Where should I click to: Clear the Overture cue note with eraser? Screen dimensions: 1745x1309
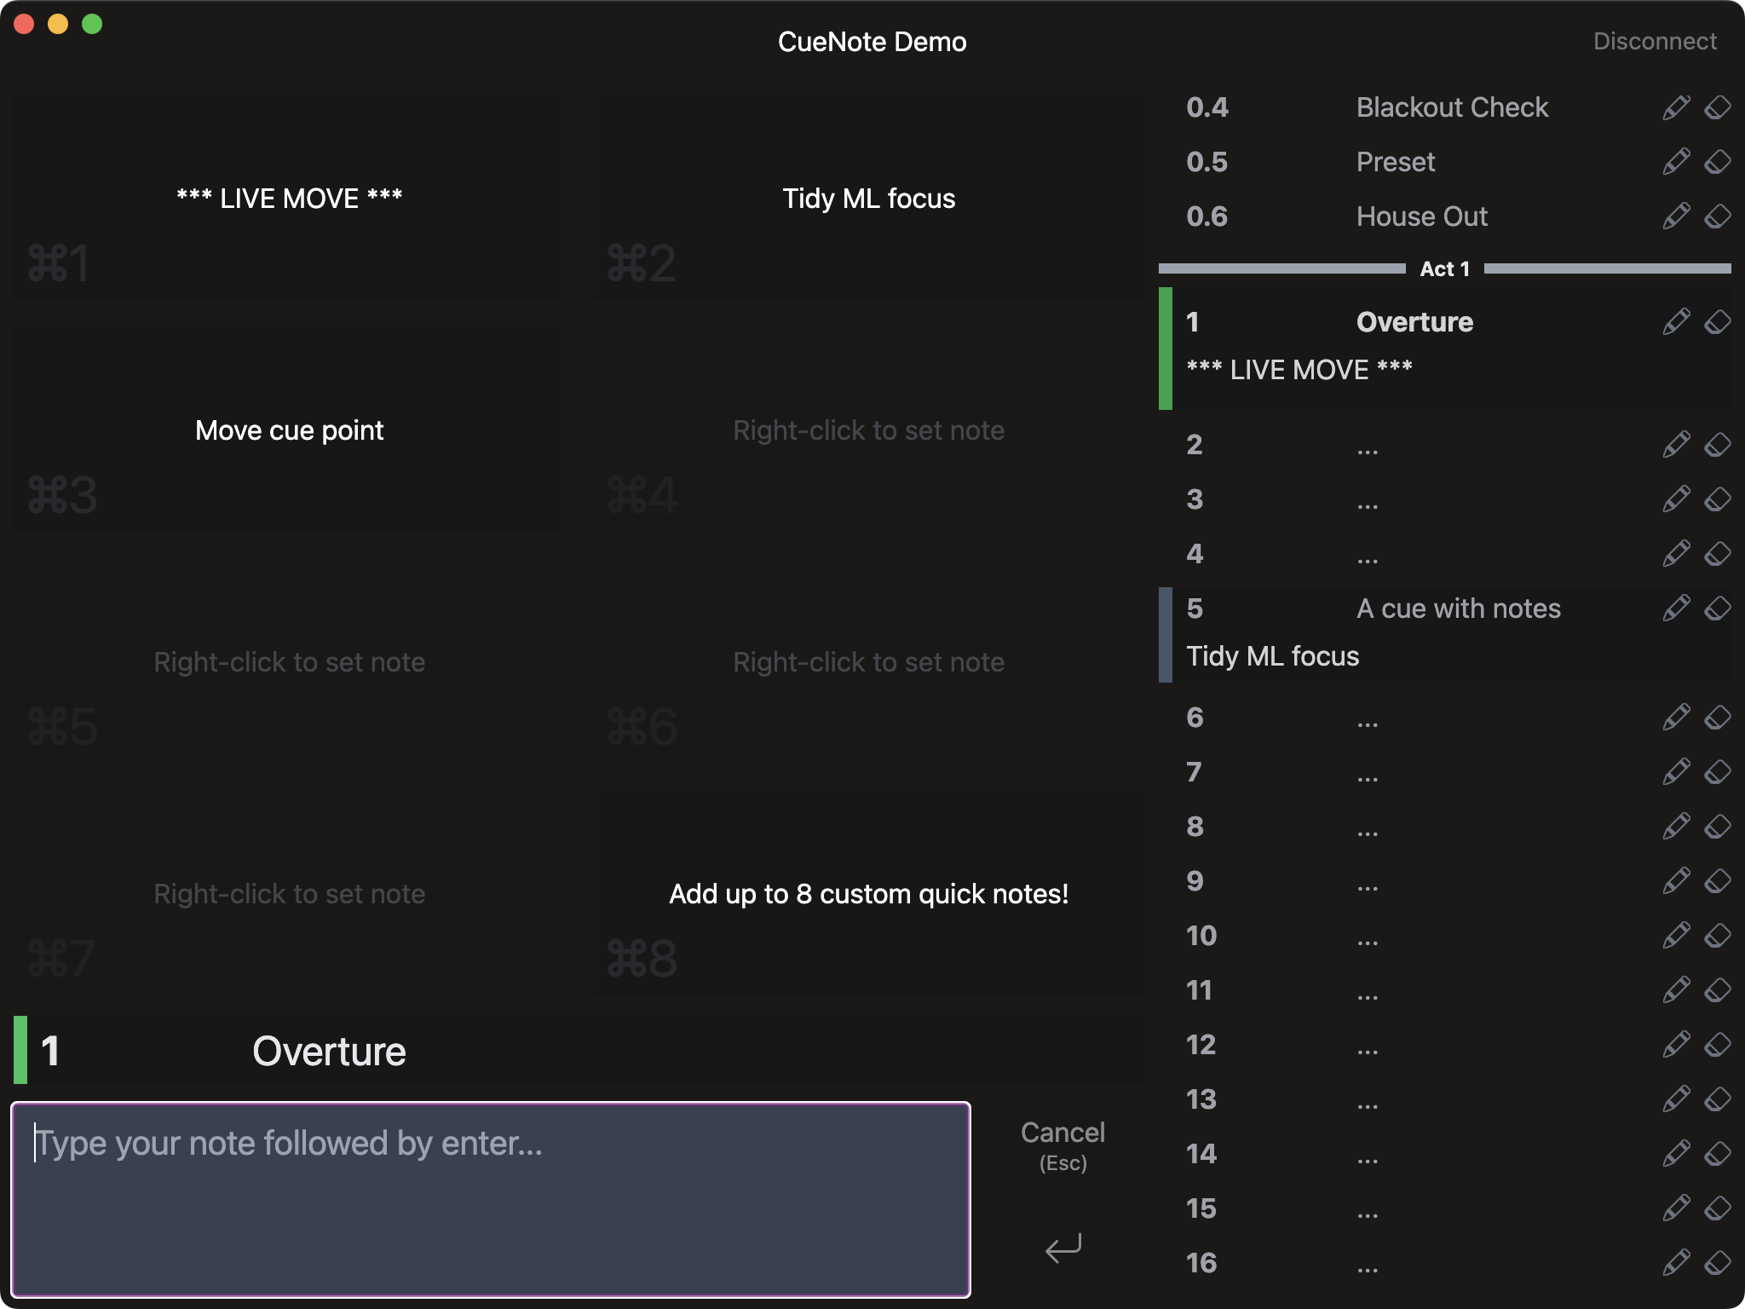point(1717,322)
